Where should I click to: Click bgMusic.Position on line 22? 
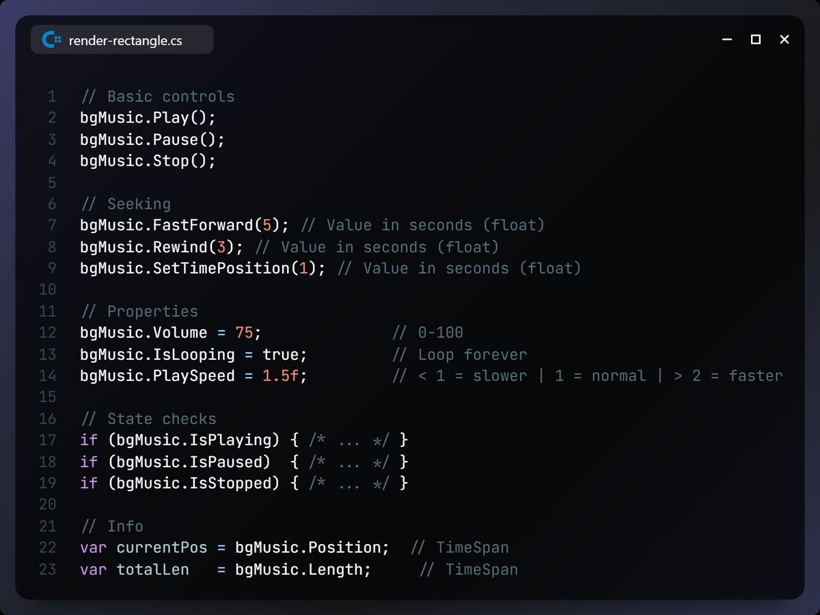point(307,547)
